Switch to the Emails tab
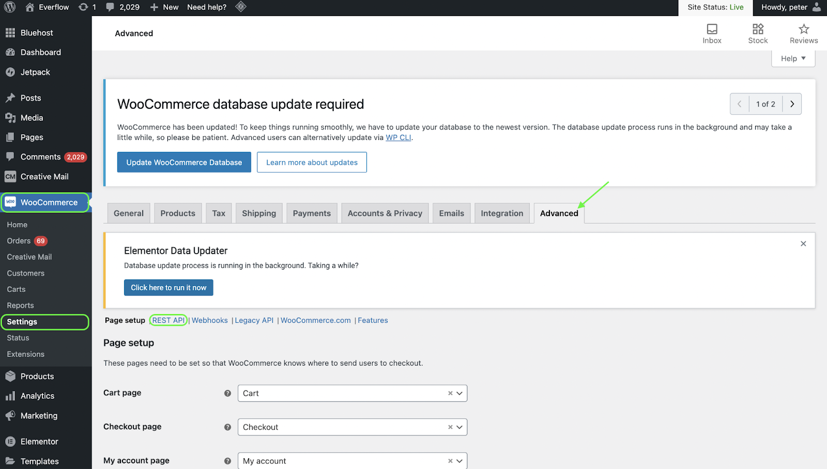 (452, 213)
